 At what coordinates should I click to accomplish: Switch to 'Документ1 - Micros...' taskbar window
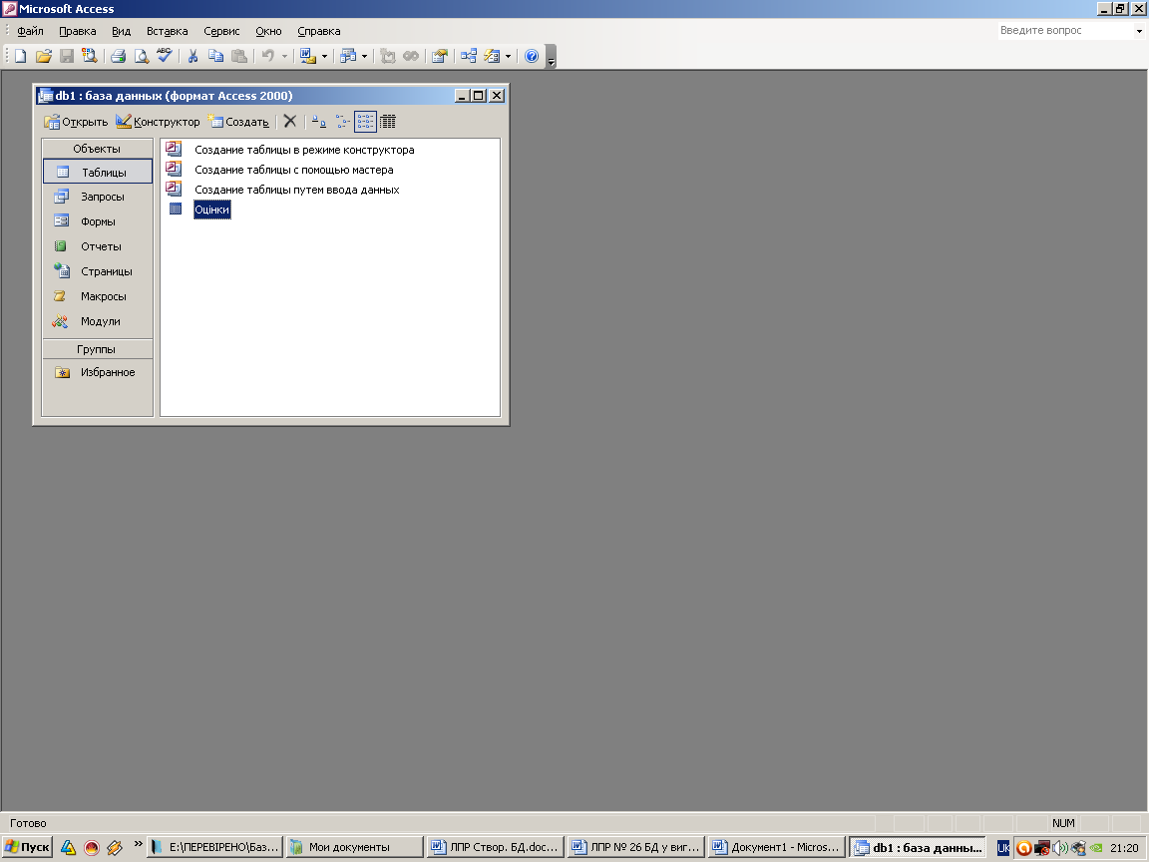pyautogui.click(x=777, y=847)
